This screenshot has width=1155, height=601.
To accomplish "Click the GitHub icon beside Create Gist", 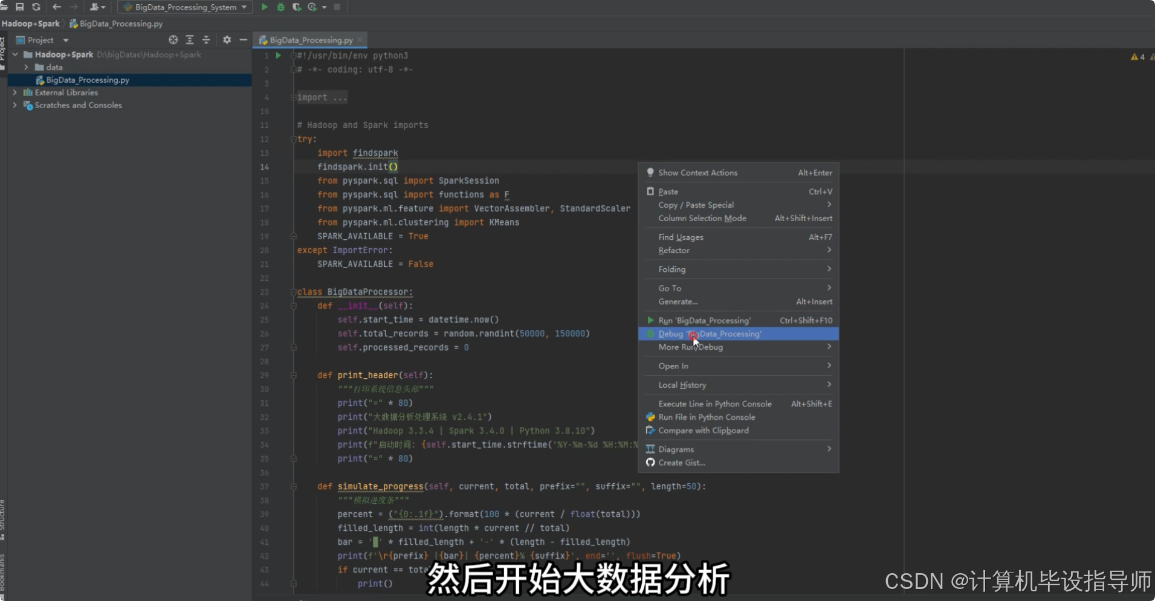I will click(x=650, y=463).
